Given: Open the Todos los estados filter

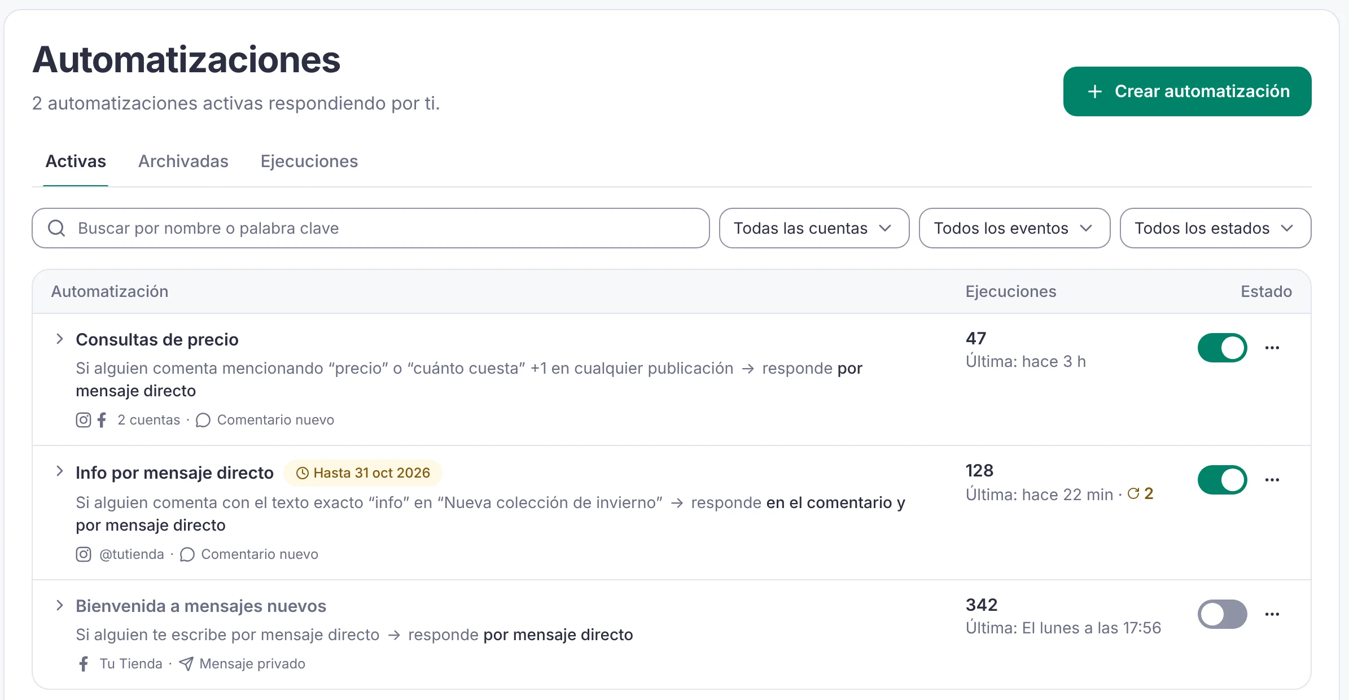Looking at the screenshot, I should [1215, 228].
